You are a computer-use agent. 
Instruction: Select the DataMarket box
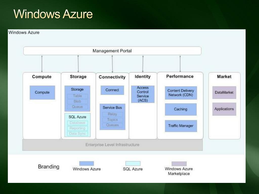click(x=224, y=92)
